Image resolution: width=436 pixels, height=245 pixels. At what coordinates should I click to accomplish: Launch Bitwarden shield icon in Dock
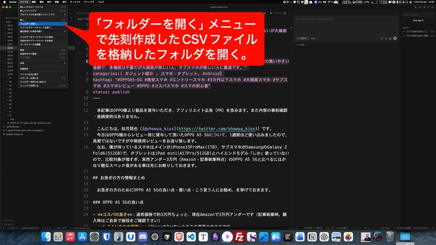tap(106, 237)
